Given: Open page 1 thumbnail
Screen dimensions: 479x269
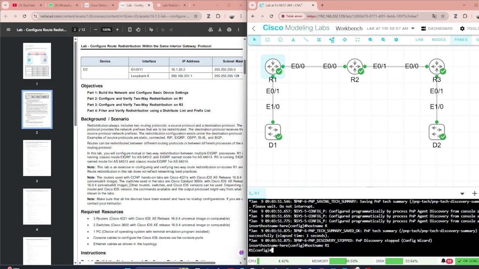Looking at the screenshot, I should pyautogui.click(x=37, y=61).
